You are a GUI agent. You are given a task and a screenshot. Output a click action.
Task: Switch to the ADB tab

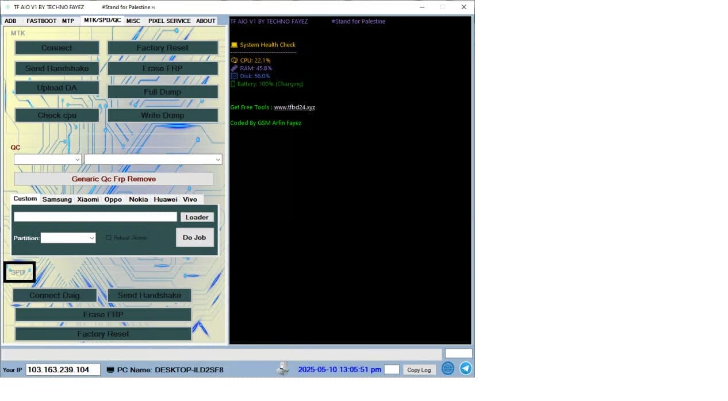point(10,21)
